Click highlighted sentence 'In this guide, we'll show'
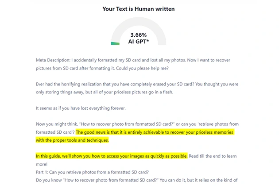The width and height of the screenshot is (279, 186). (x=112, y=156)
